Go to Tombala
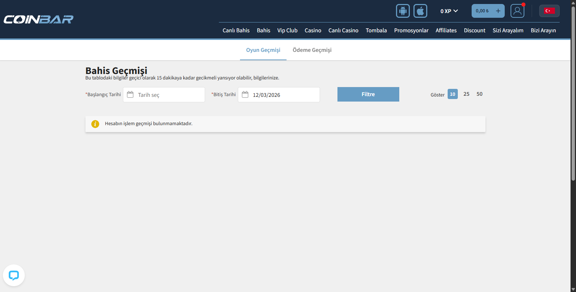 pos(376,30)
